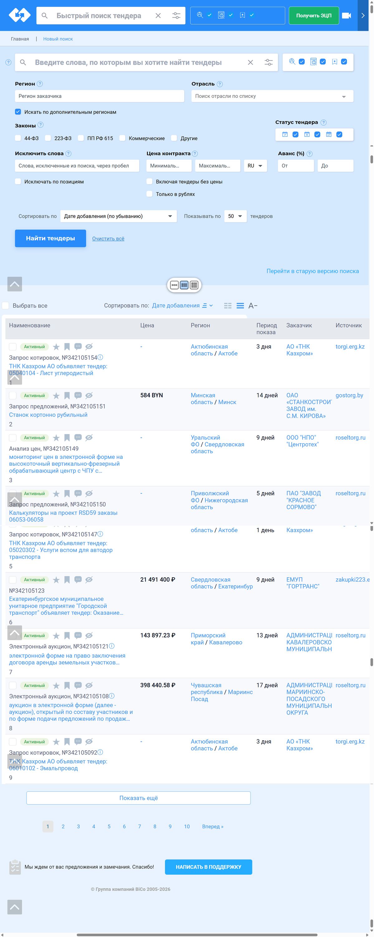Image resolution: width=374 pixels, height=937 pixels.
Task: Click help icon left of main search field
Action: (8, 63)
